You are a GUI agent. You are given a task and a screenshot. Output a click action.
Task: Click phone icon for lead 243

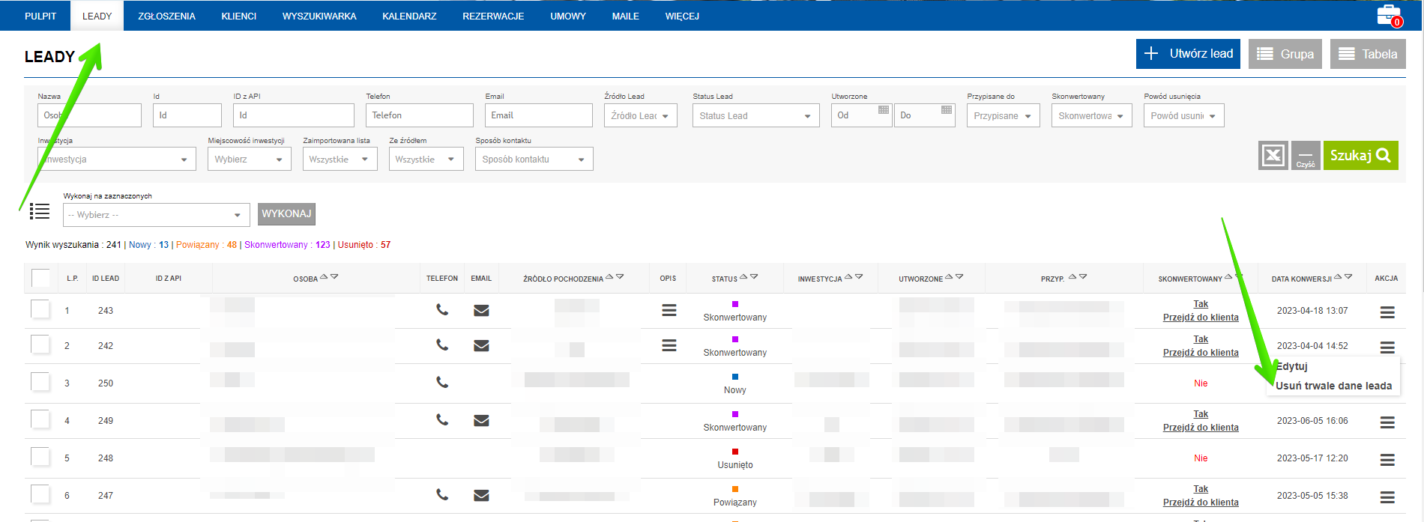click(x=442, y=310)
